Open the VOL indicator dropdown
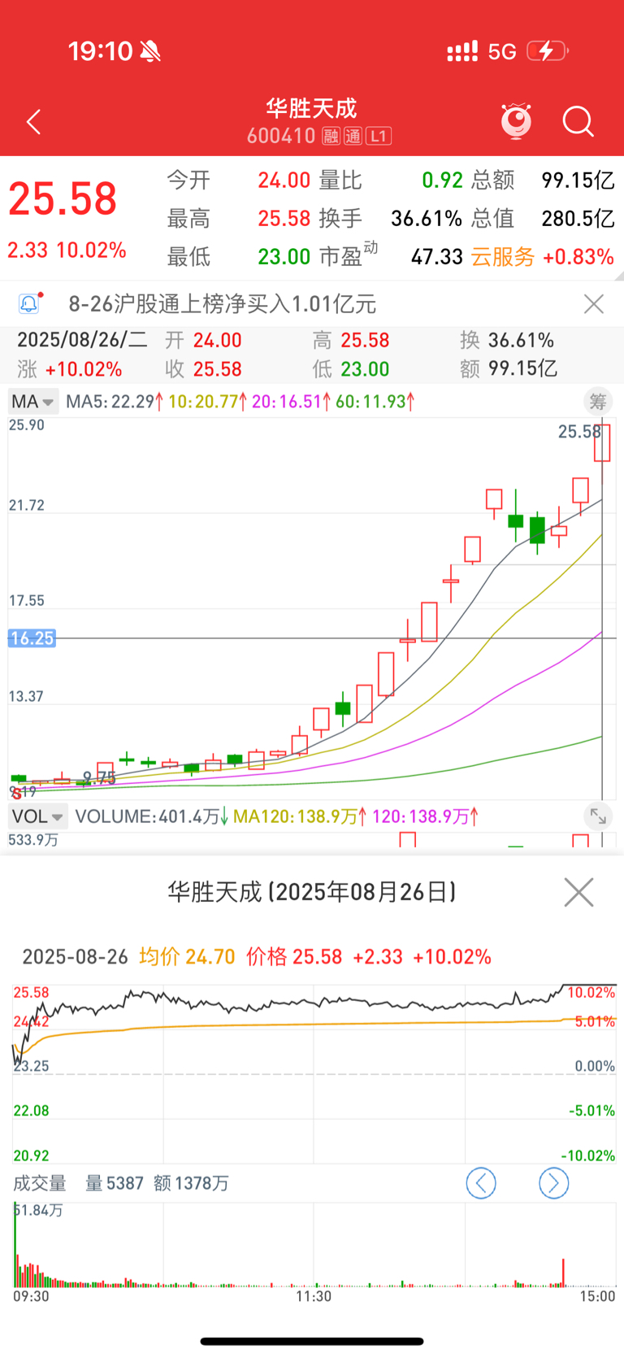This screenshot has height=1358, width=624. click(x=37, y=816)
